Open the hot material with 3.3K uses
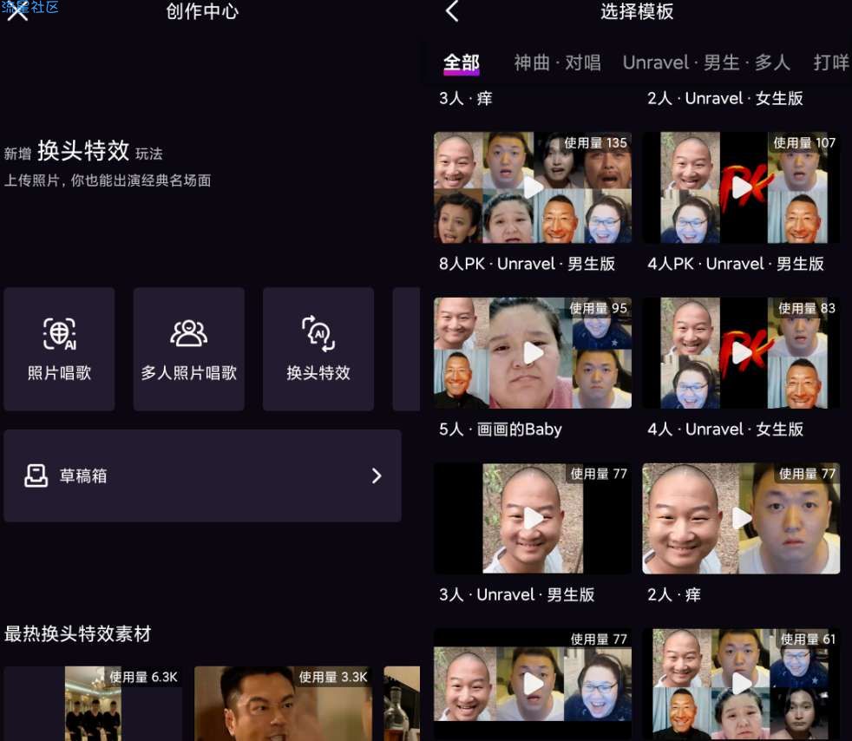The image size is (852, 741). click(x=283, y=704)
